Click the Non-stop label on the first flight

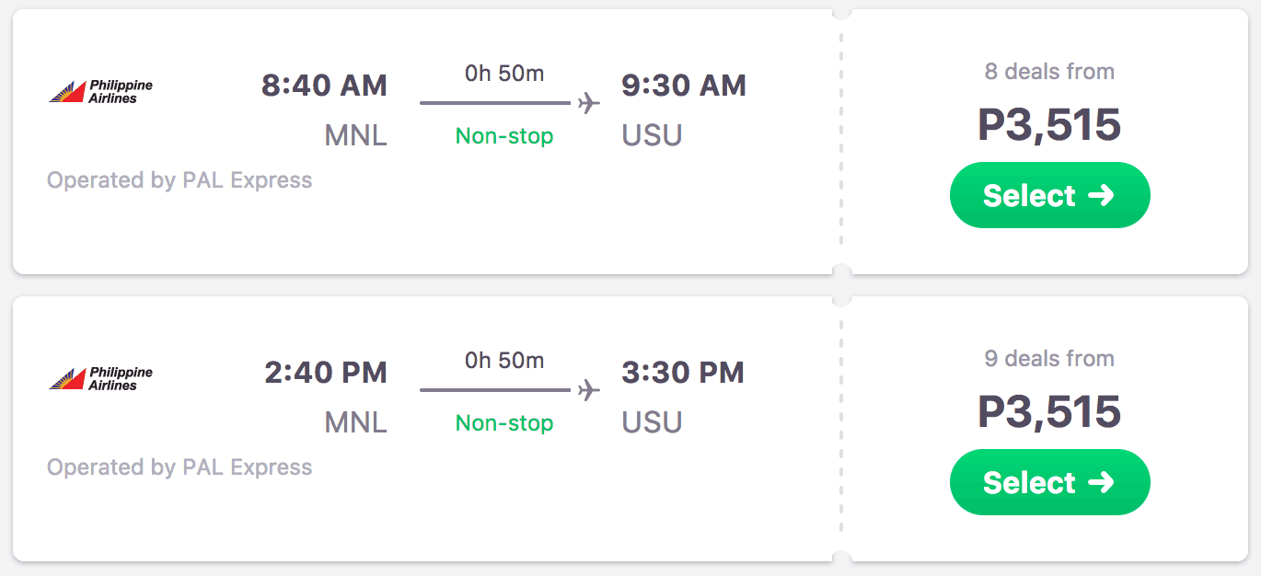click(503, 134)
